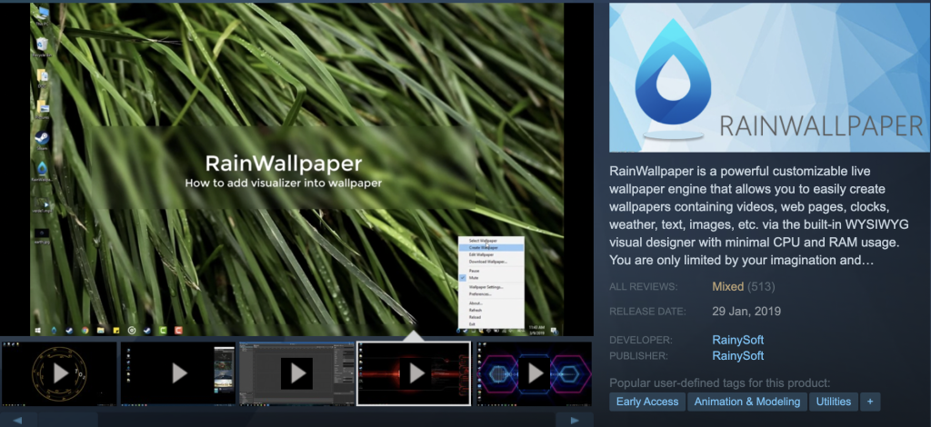Click the Windows Start button in the video taskbar

(x=38, y=331)
